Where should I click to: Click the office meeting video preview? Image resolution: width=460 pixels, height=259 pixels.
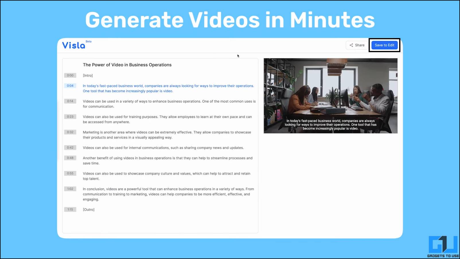(331, 96)
